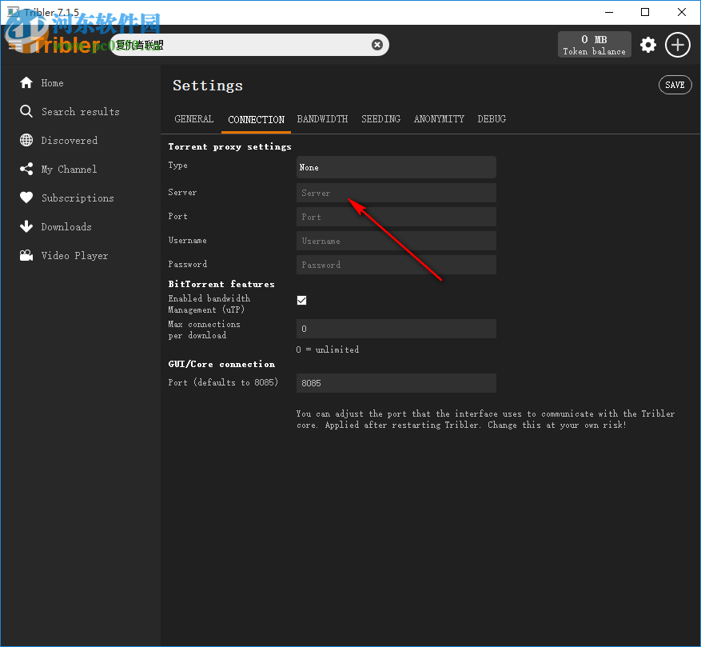Screen dimensions: 701x647
Task: Click the Subscriptions heart icon
Action: [x=26, y=198]
